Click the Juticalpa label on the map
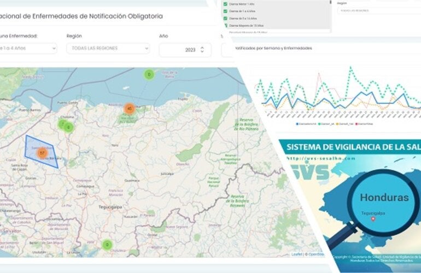The height and width of the screenshot is (273, 421). point(167,174)
